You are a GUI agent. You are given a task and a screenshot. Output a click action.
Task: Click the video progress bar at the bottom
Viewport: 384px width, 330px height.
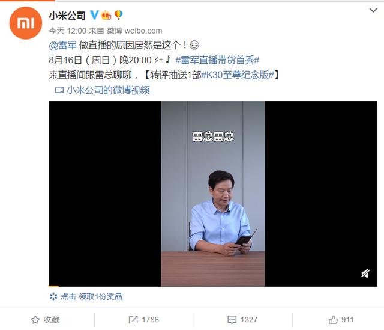click(213, 286)
